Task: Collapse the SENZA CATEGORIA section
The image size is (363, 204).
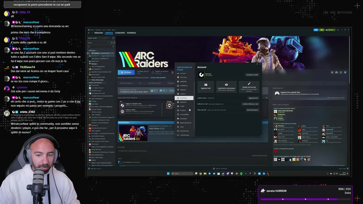Action: tap(95, 83)
